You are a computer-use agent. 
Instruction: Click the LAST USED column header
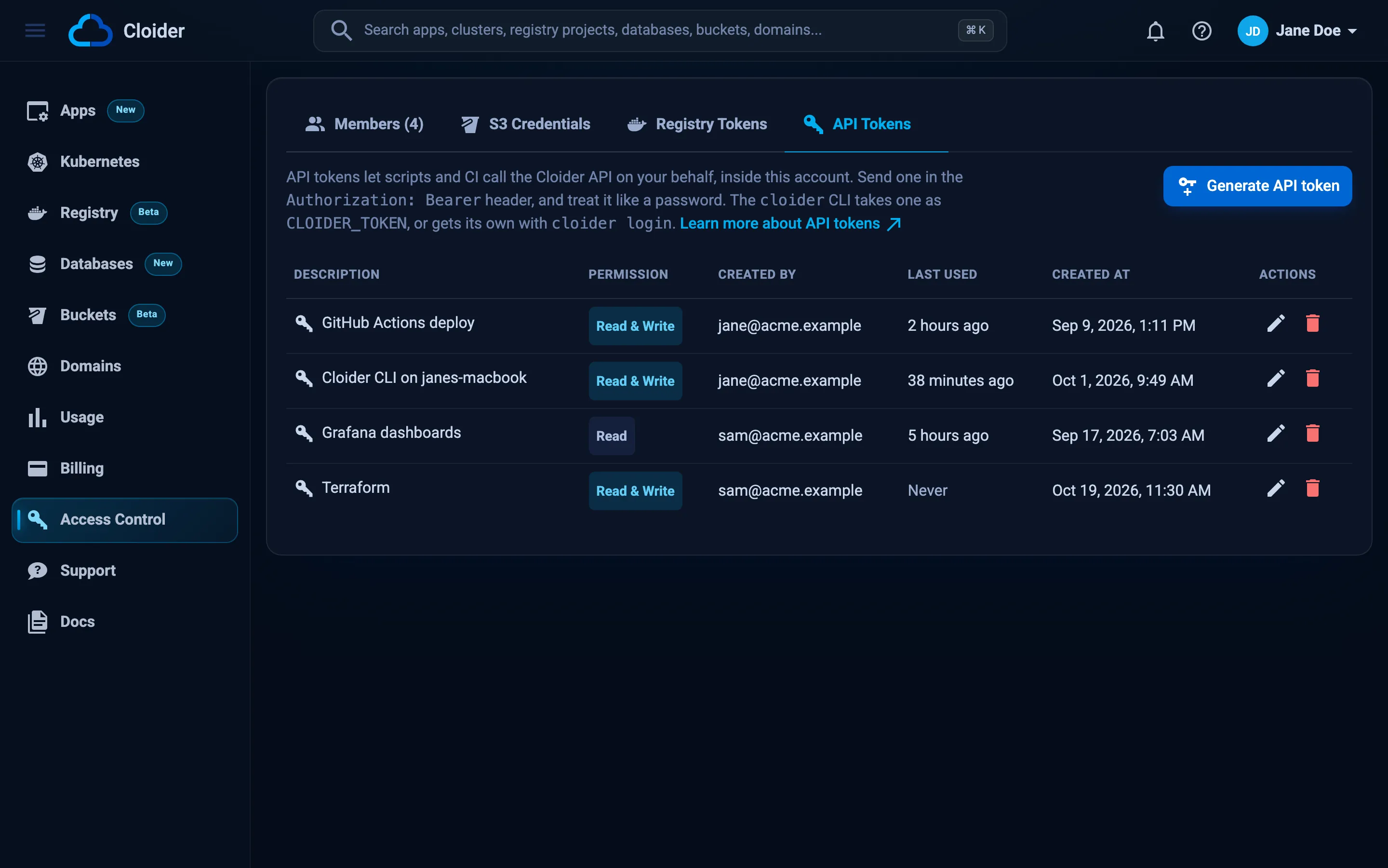click(942, 274)
